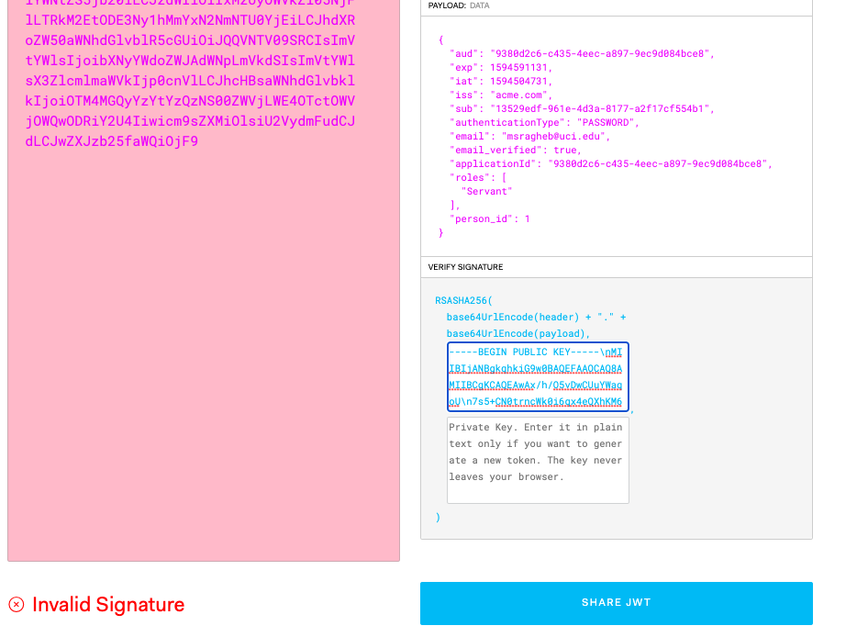The width and height of the screenshot is (857, 637).
Task: Click the email_verified value true
Action: pyautogui.click(x=566, y=150)
